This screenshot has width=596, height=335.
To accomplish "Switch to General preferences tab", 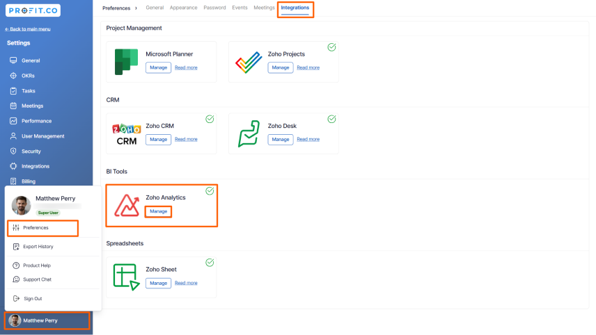I will tap(155, 8).
